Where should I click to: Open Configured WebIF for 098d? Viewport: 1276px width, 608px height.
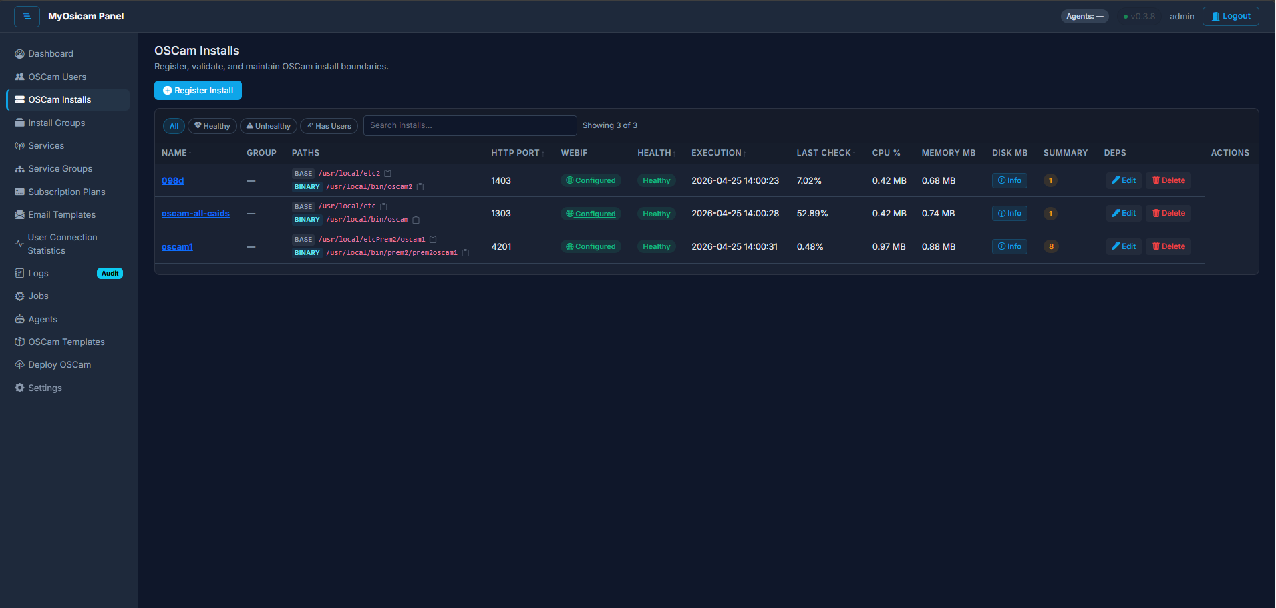tap(591, 180)
